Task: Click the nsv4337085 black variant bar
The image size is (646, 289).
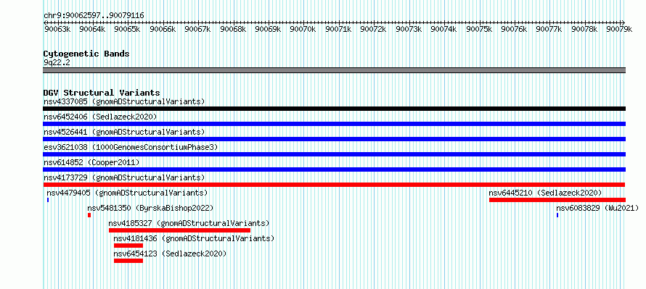Action: click(334, 109)
